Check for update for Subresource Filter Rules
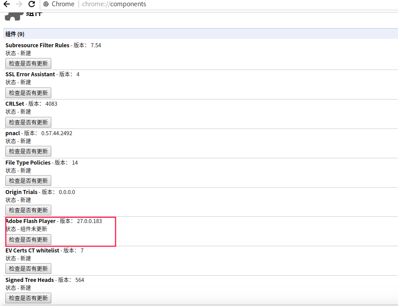This screenshot has height=306, width=398. 28,63
